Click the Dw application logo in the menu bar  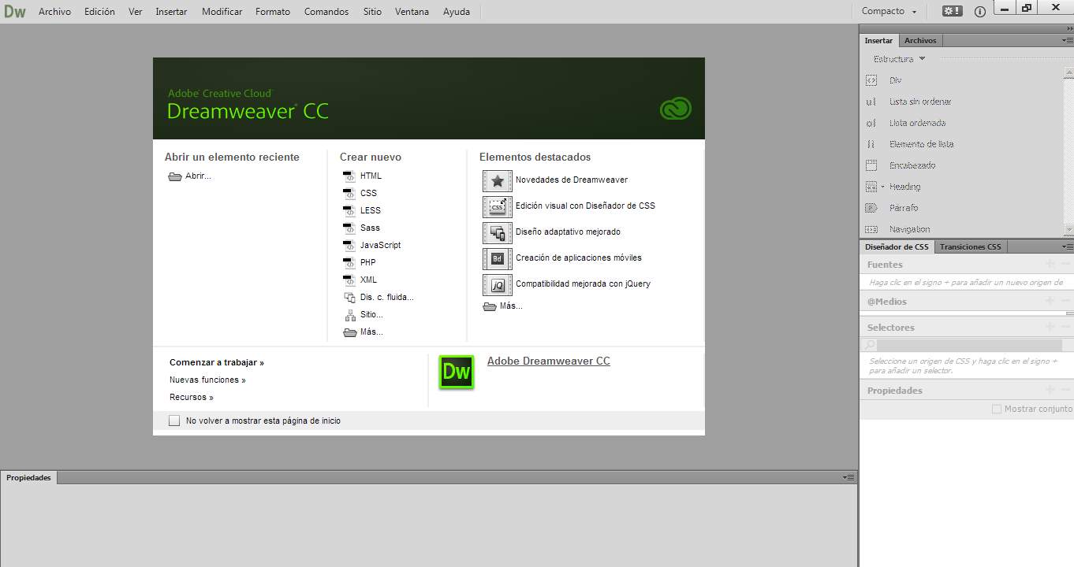tap(15, 11)
